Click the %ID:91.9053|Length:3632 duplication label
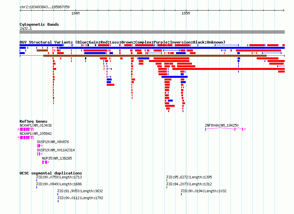294x214 pixels. point(80,191)
